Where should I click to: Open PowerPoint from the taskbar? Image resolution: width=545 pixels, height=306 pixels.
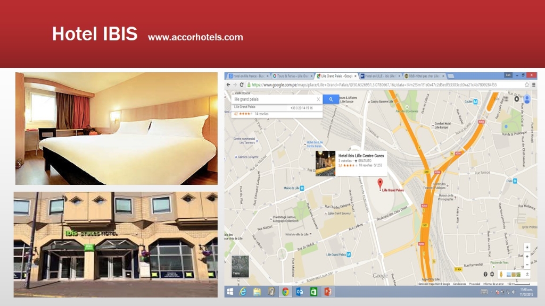pyautogui.click(x=328, y=292)
